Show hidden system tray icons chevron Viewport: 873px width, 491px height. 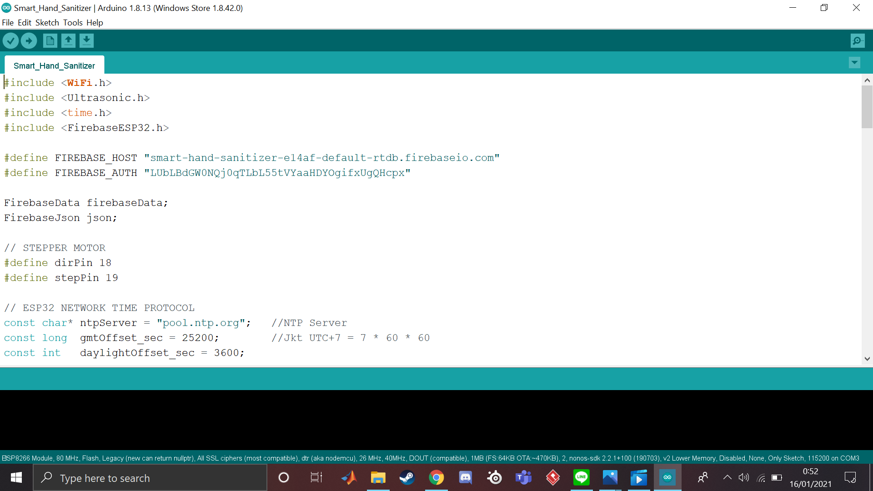coord(727,477)
